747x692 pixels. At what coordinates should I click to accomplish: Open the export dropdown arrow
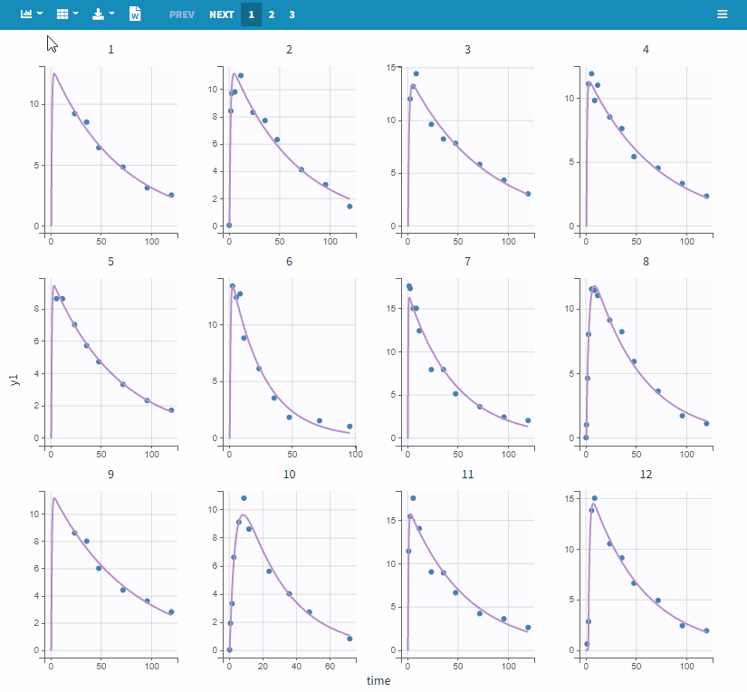(x=111, y=14)
